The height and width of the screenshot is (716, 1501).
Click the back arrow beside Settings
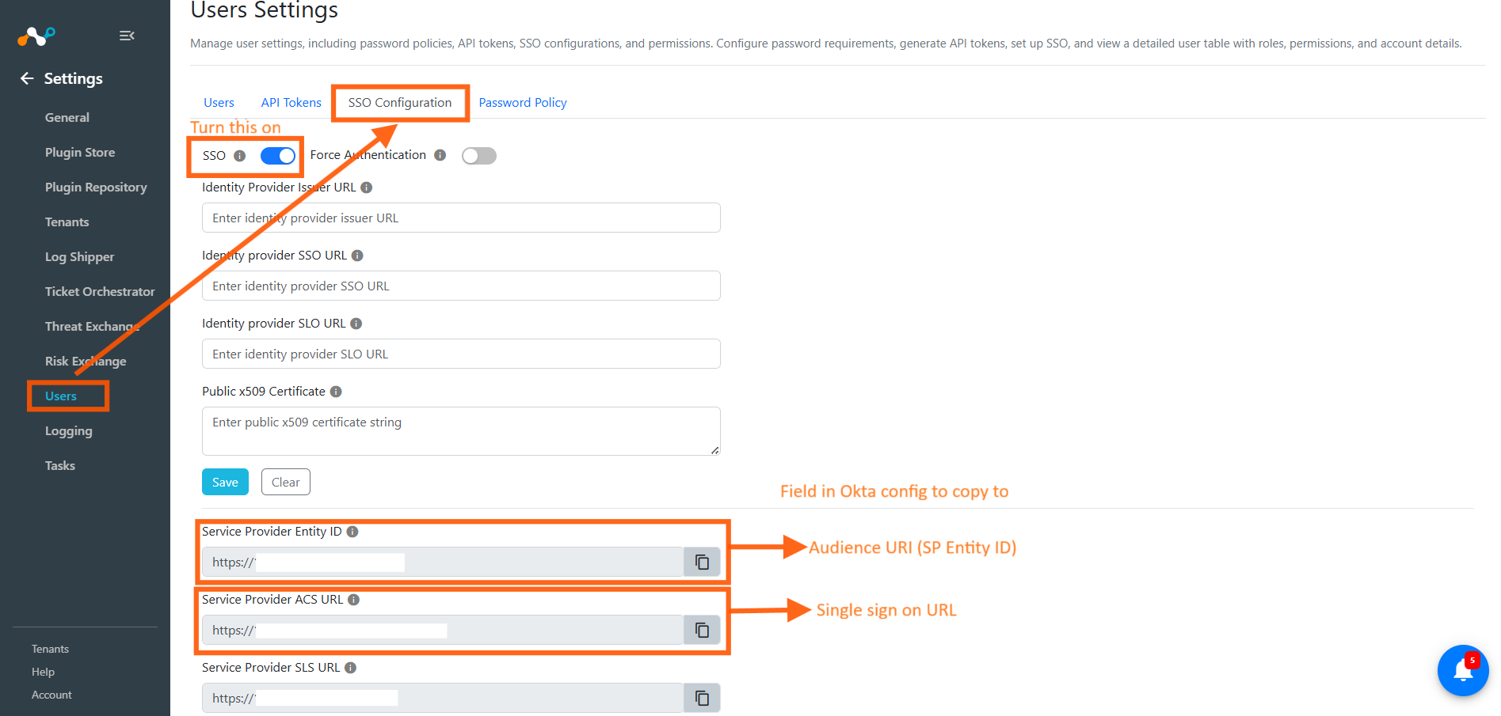coord(27,78)
